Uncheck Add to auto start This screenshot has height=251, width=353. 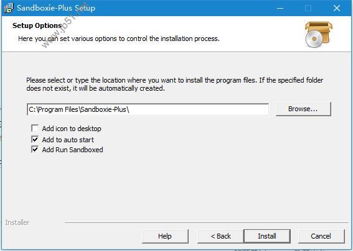(35, 139)
